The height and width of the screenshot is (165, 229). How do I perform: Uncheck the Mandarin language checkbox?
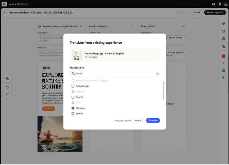coord(73,108)
